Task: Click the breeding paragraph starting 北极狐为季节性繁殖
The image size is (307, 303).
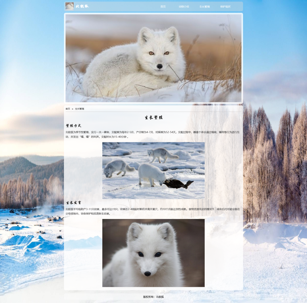Action: tap(152, 134)
